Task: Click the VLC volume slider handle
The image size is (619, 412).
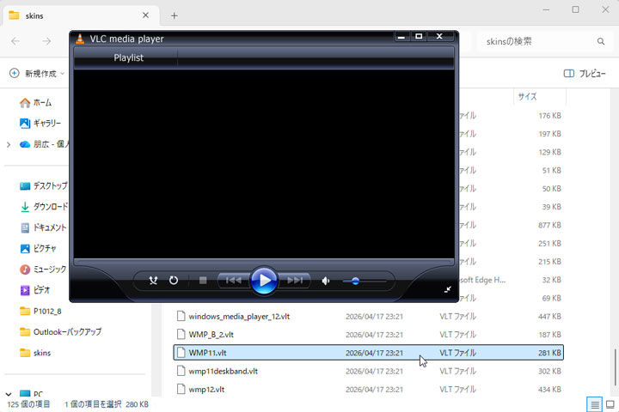Action: pos(355,281)
